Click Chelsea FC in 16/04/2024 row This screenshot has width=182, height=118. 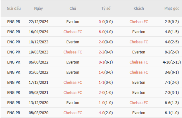point(73,32)
